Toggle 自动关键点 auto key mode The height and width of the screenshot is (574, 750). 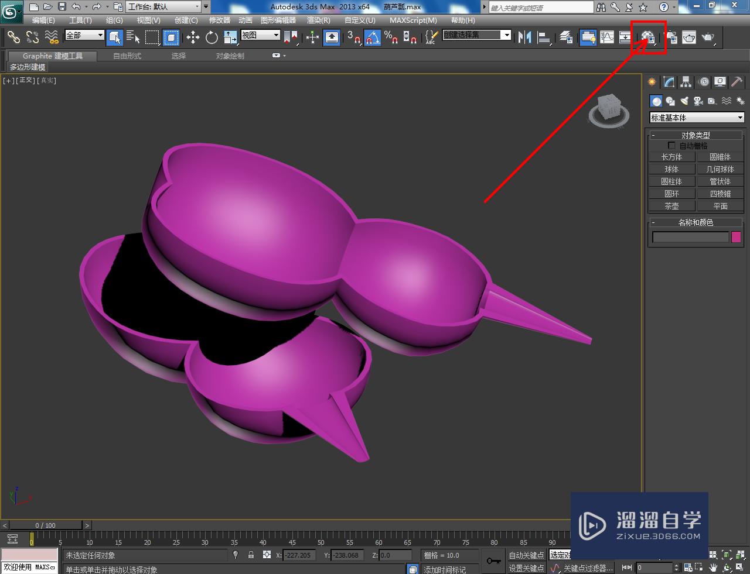pos(526,555)
